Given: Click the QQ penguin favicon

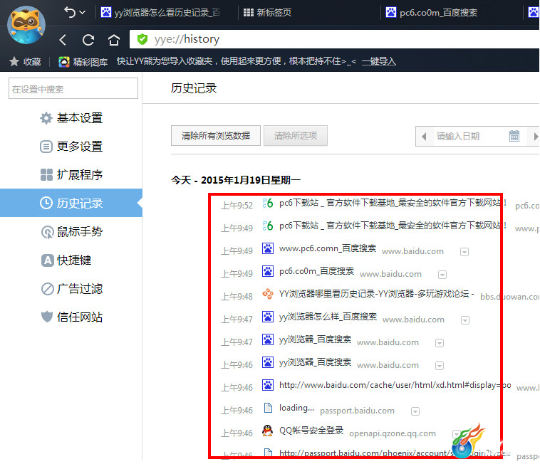Looking at the screenshot, I should pyautogui.click(x=268, y=431).
